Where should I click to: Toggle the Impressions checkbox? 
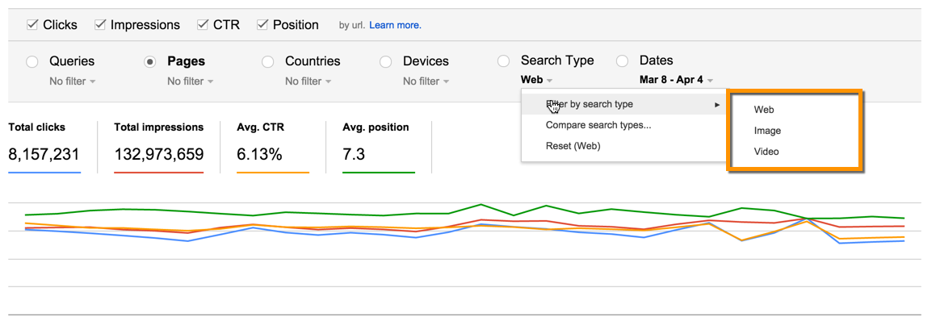pyautogui.click(x=100, y=25)
